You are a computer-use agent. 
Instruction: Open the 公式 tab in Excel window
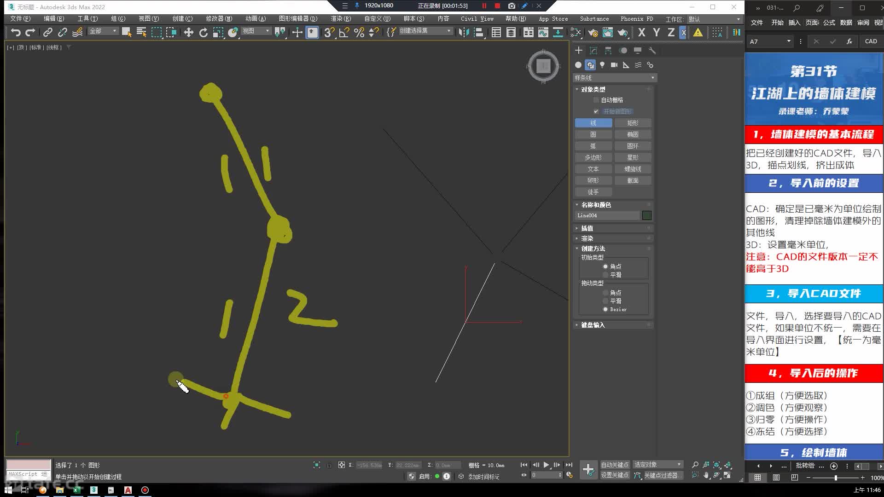(829, 23)
